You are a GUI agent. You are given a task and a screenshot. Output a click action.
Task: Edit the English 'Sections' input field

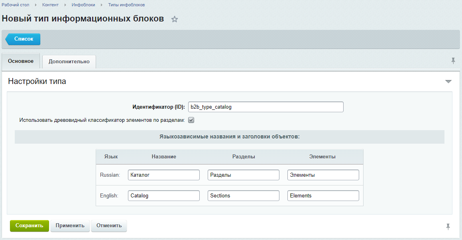tap(244, 195)
